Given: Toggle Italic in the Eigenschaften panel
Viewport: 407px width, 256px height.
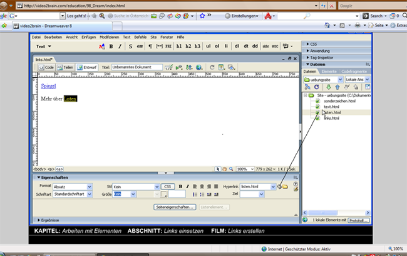Looking at the screenshot, I should point(187,186).
